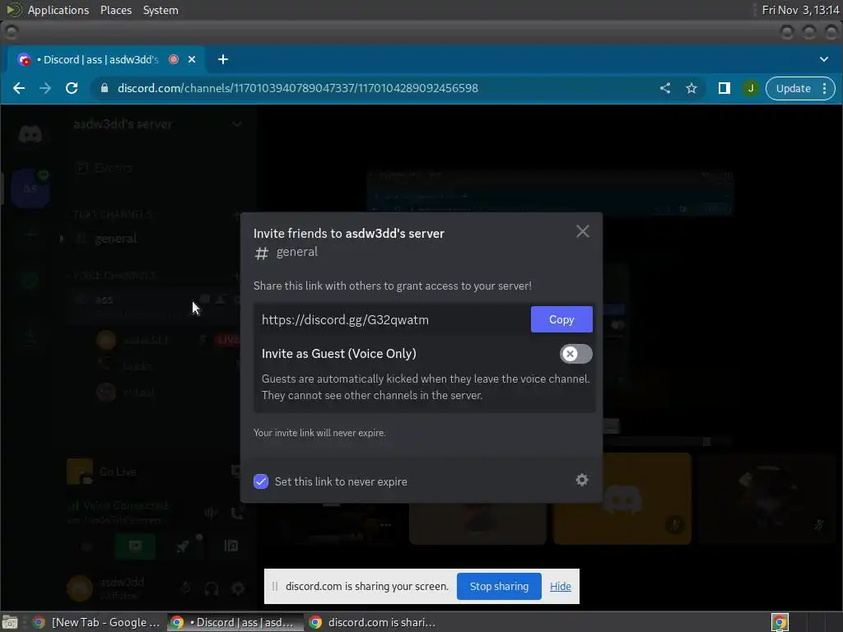Select the Discord | ass tab
The image size is (843, 632).
click(x=100, y=59)
